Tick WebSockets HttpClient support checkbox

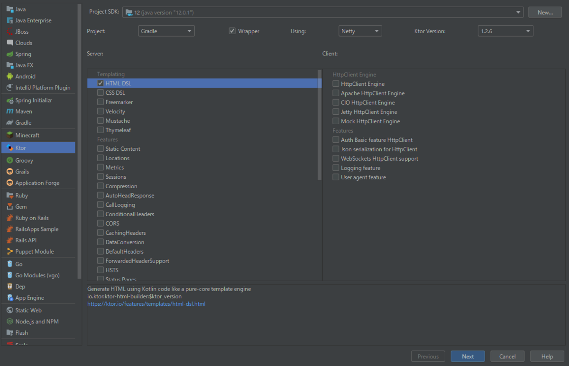click(x=336, y=159)
